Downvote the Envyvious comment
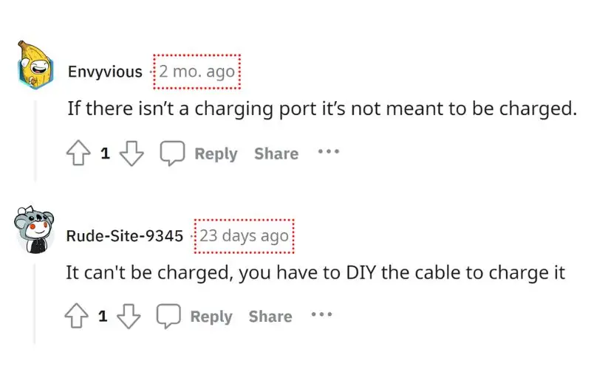 point(131,154)
